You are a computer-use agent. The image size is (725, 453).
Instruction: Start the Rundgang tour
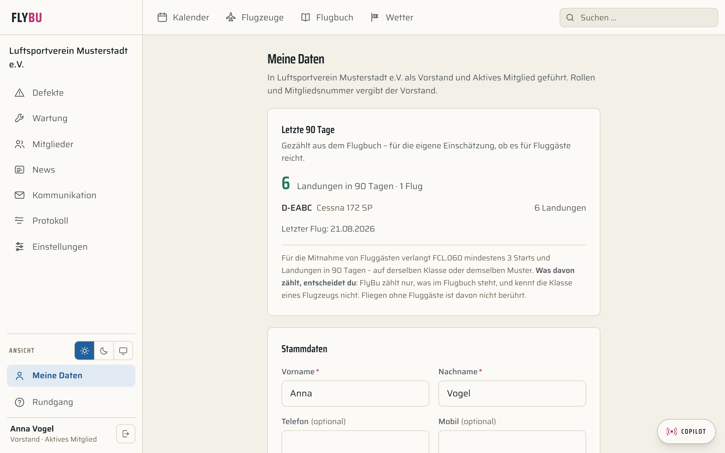coord(71,402)
